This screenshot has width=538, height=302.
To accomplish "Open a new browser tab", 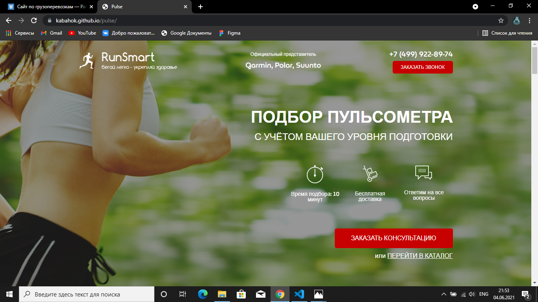I will (x=200, y=7).
